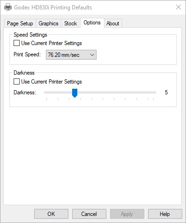
Task: Open the Stock tab
Action: pyautogui.click(x=70, y=23)
